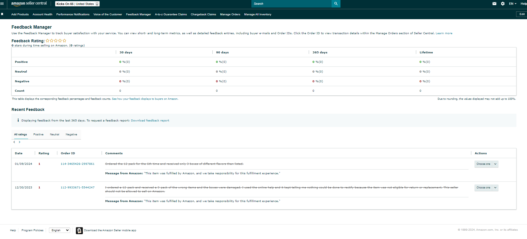This screenshot has width=527, height=239.
Task: Click the Feedback Rating stars
Action: click(x=56, y=41)
